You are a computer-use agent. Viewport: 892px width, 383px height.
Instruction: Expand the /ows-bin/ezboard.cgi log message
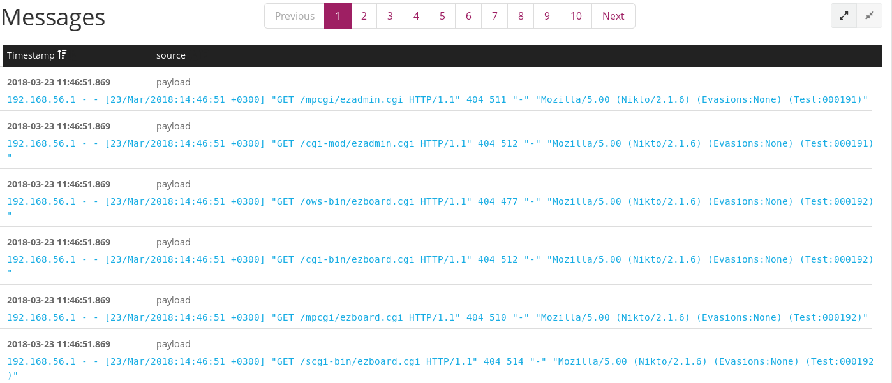tap(440, 201)
